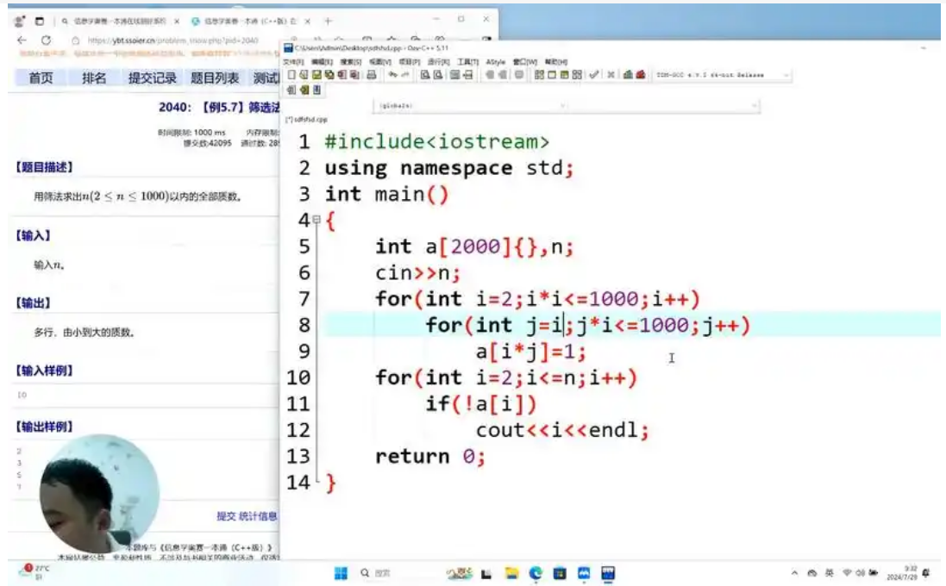Viewport: 946px width, 586px height.
Task: Click the Goto Line icon in Dev-C++
Action: (468, 75)
